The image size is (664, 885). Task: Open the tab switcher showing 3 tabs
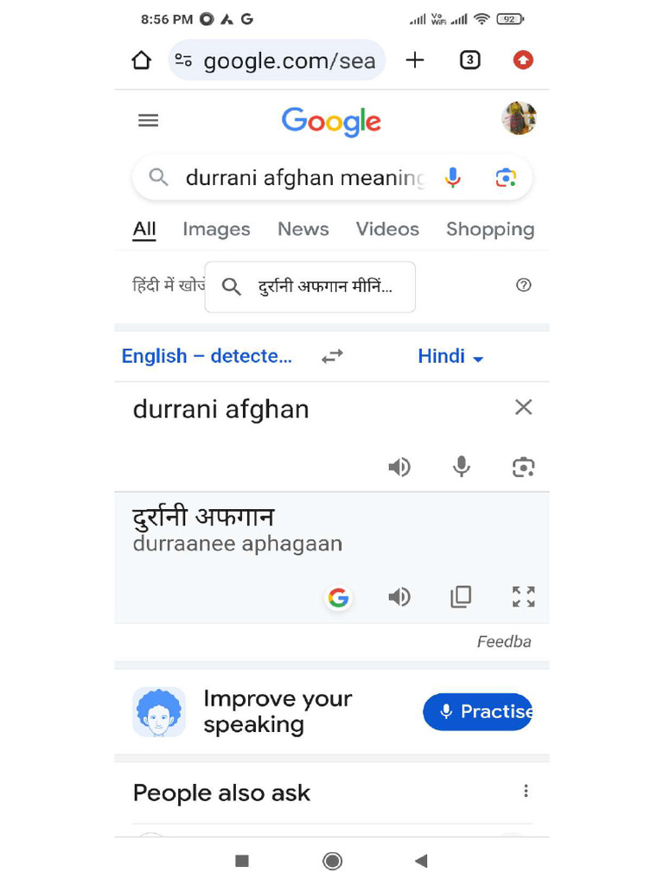click(469, 60)
